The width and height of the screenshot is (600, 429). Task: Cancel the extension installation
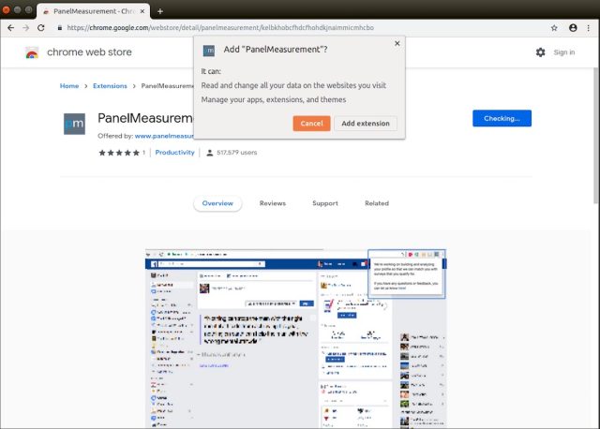click(311, 124)
